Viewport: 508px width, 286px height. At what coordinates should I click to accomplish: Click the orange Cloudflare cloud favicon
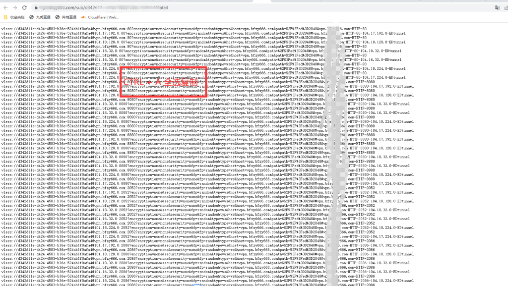click(83, 17)
